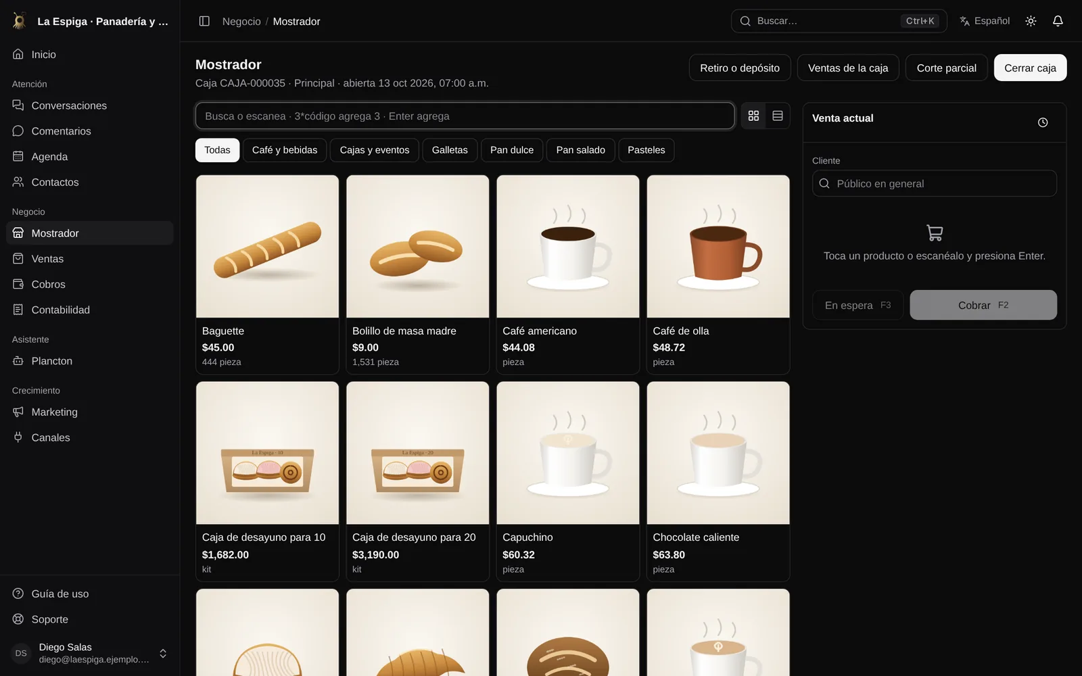The height and width of the screenshot is (676, 1082).
Task: Open Conversaciones in the sidebar
Action: 90,105
